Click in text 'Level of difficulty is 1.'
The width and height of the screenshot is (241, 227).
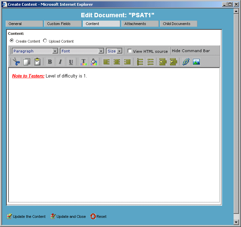coord(66,76)
